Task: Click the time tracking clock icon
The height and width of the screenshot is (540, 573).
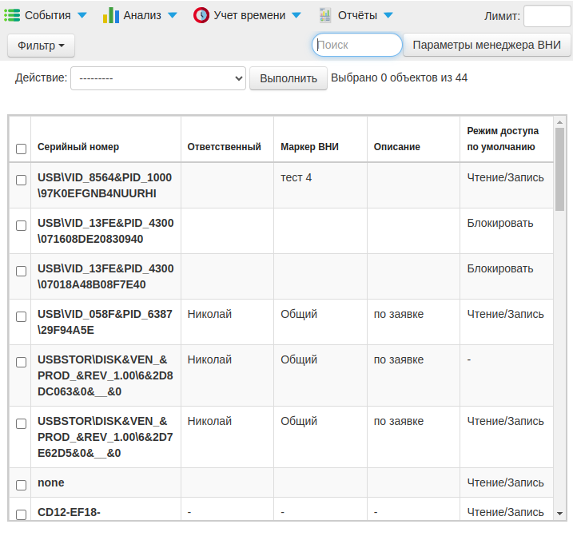Action: click(201, 15)
